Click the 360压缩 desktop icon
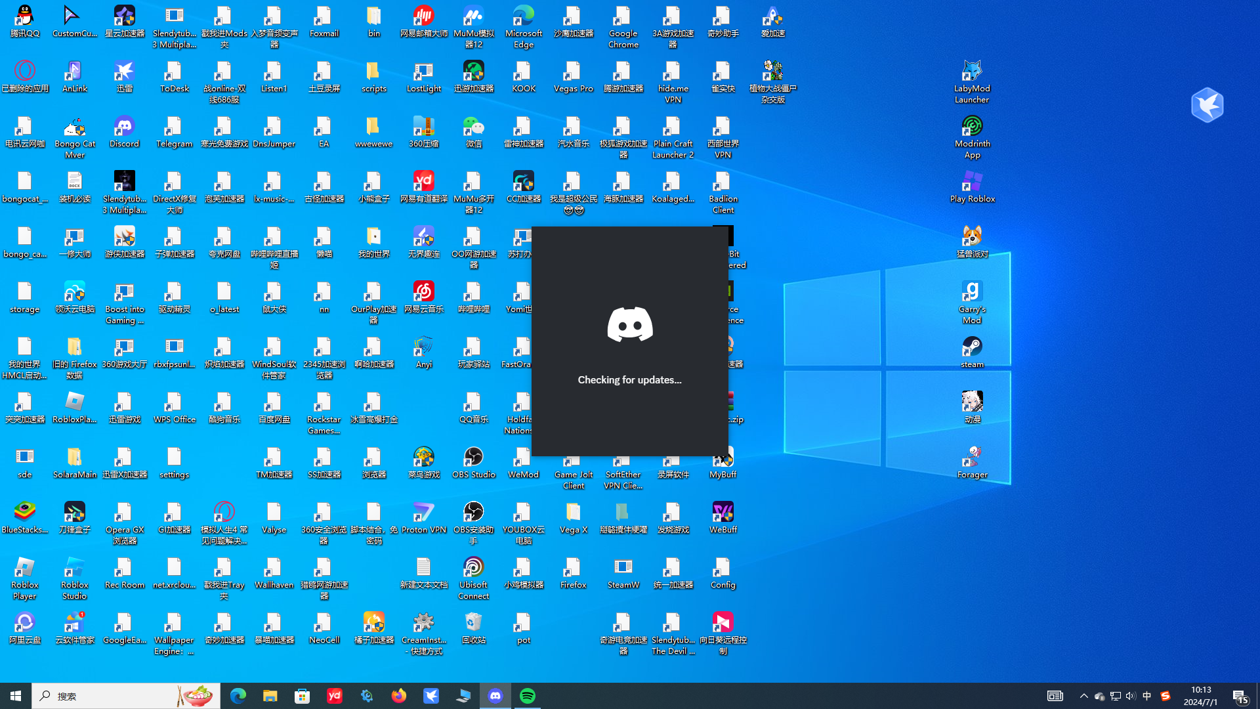1260x709 pixels. (424, 131)
